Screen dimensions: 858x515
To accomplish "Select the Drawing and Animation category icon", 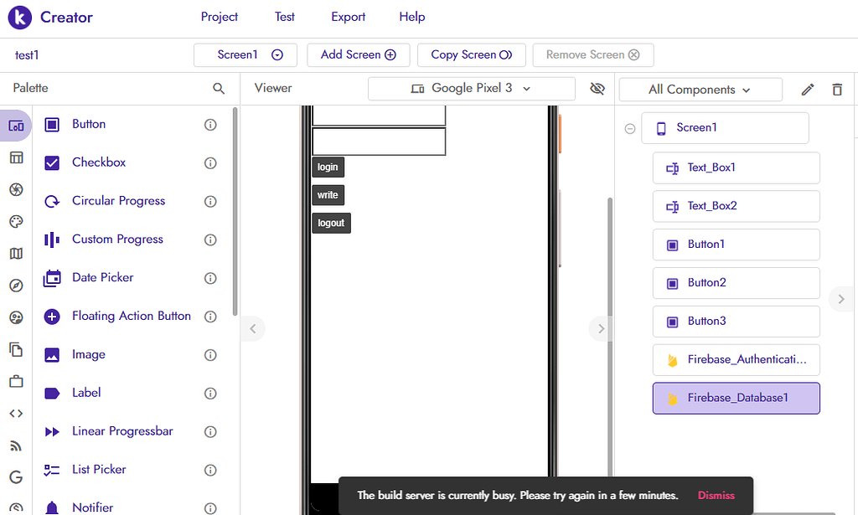I will coord(15,221).
